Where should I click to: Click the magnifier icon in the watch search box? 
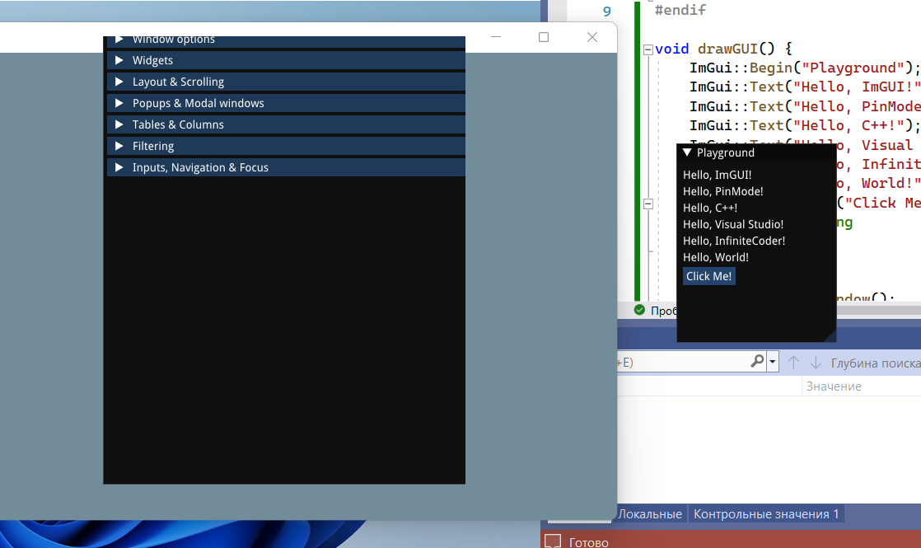[x=756, y=361]
